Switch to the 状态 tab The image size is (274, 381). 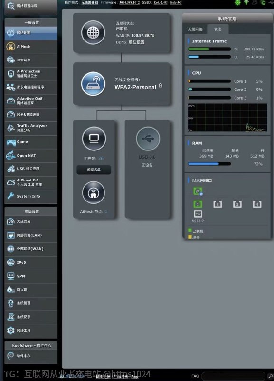(217, 29)
